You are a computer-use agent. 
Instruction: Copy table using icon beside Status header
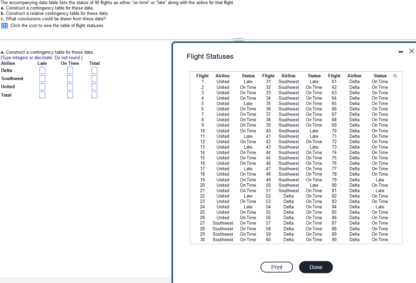coord(396,76)
